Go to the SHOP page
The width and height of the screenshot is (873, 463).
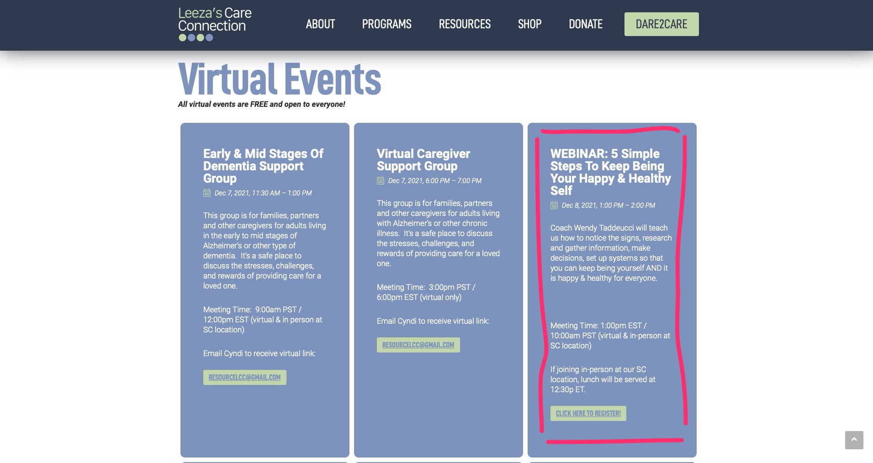(529, 24)
